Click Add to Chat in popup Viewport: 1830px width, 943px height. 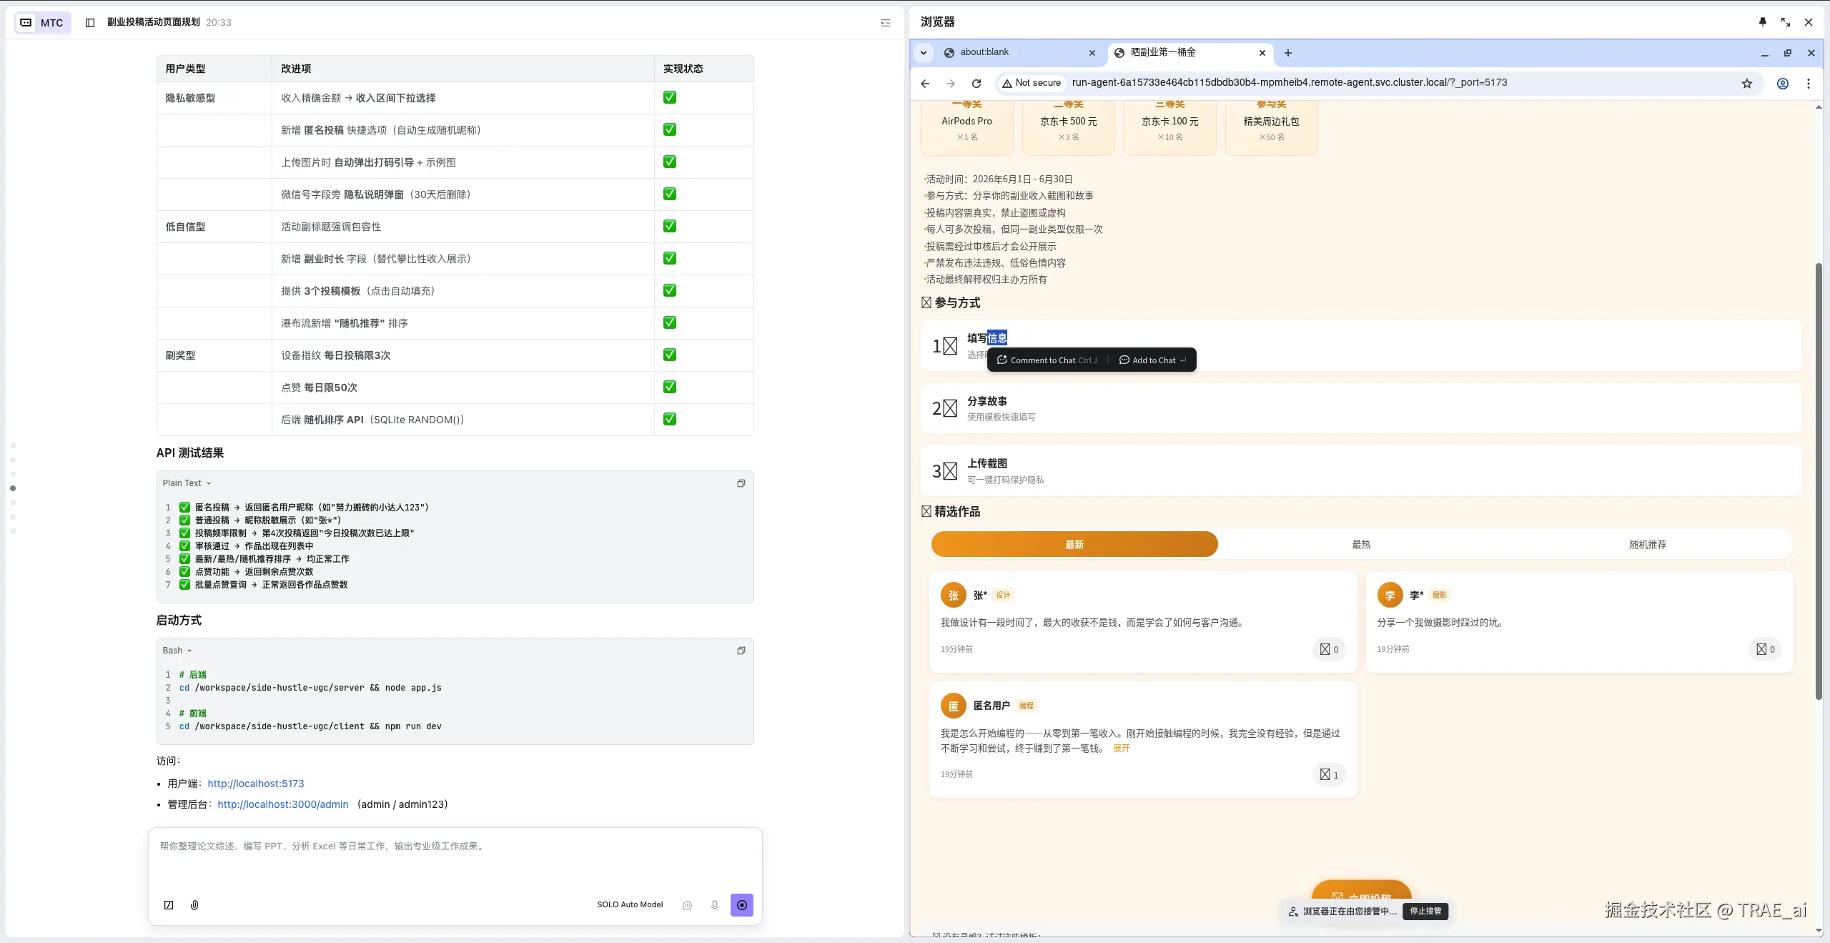click(x=1152, y=360)
